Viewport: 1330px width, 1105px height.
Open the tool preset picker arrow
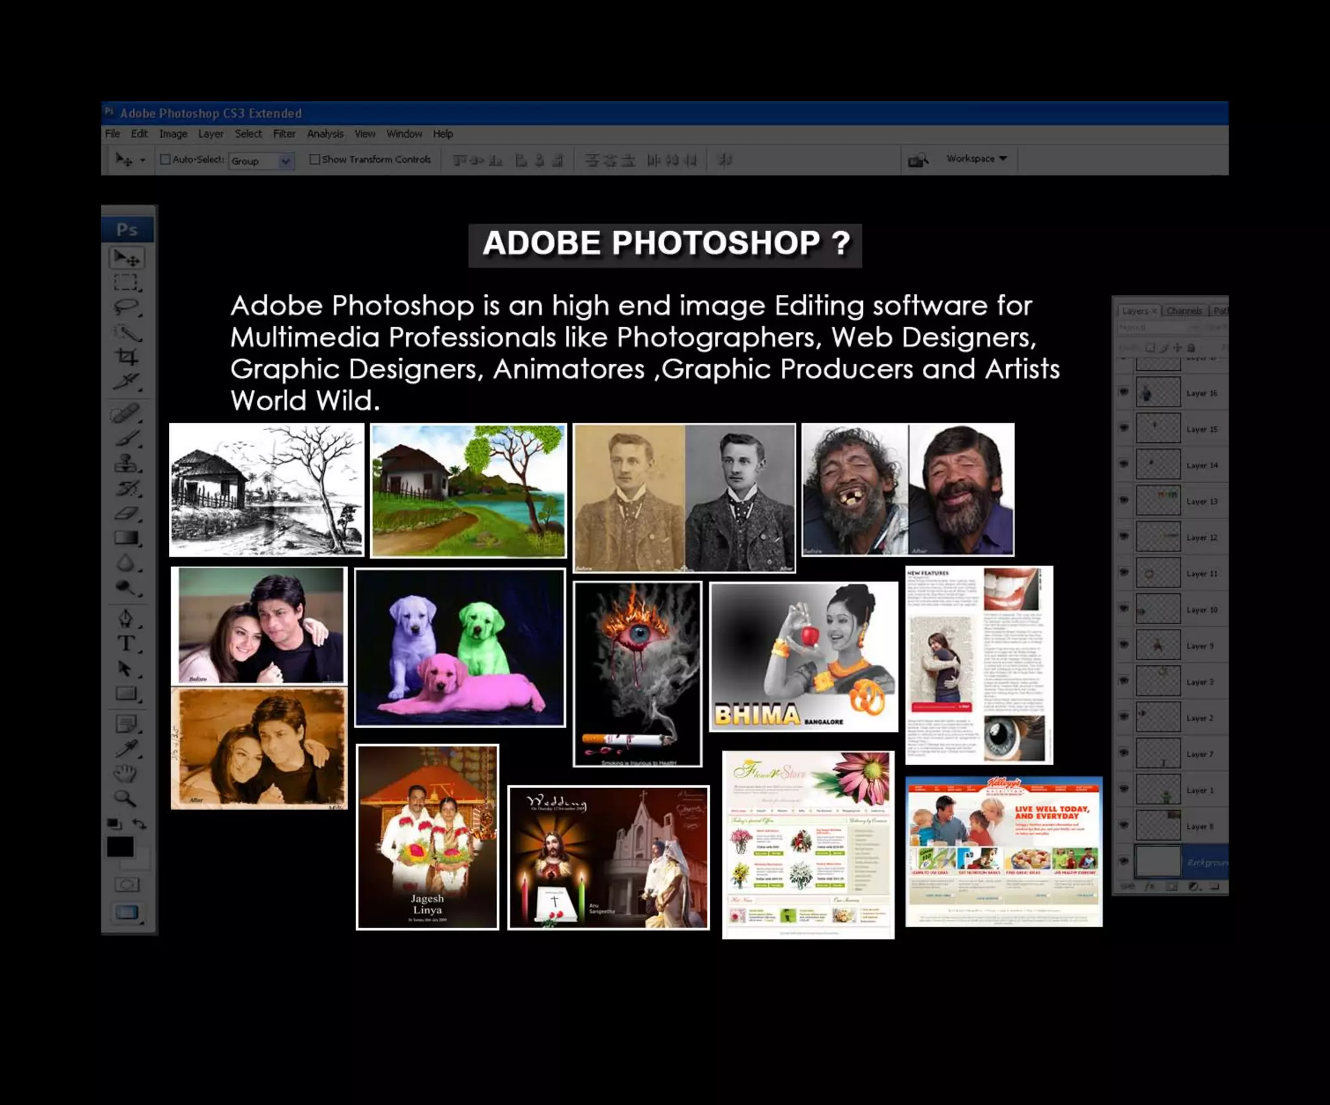(x=143, y=160)
